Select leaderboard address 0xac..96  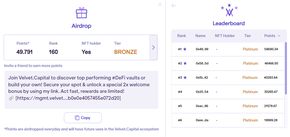coord(202,106)
